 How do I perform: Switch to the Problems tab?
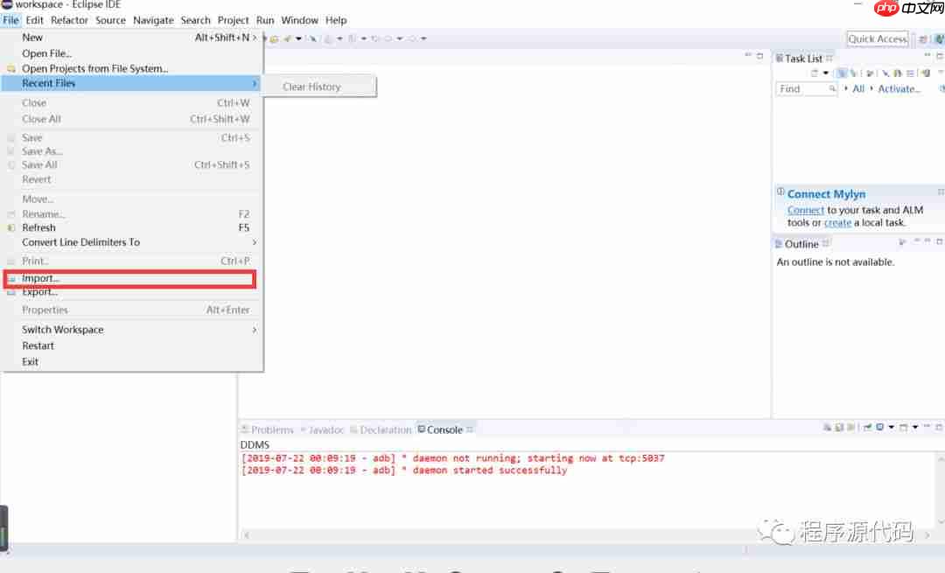click(267, 430)
